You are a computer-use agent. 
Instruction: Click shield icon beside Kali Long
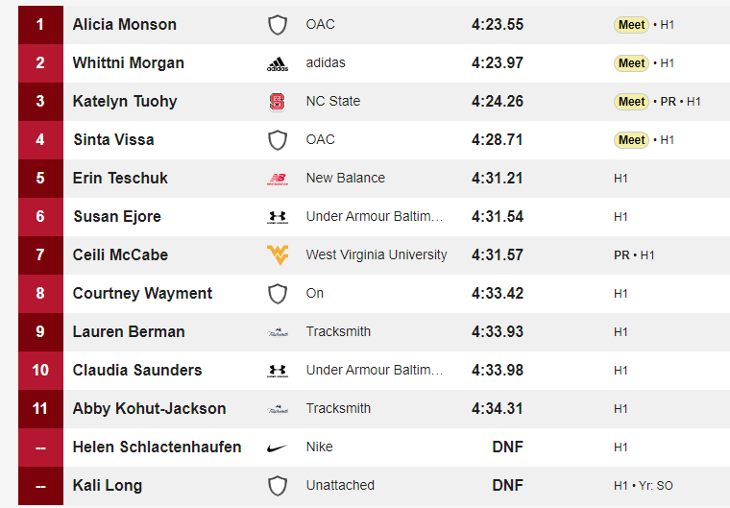(x=278, y=486)
